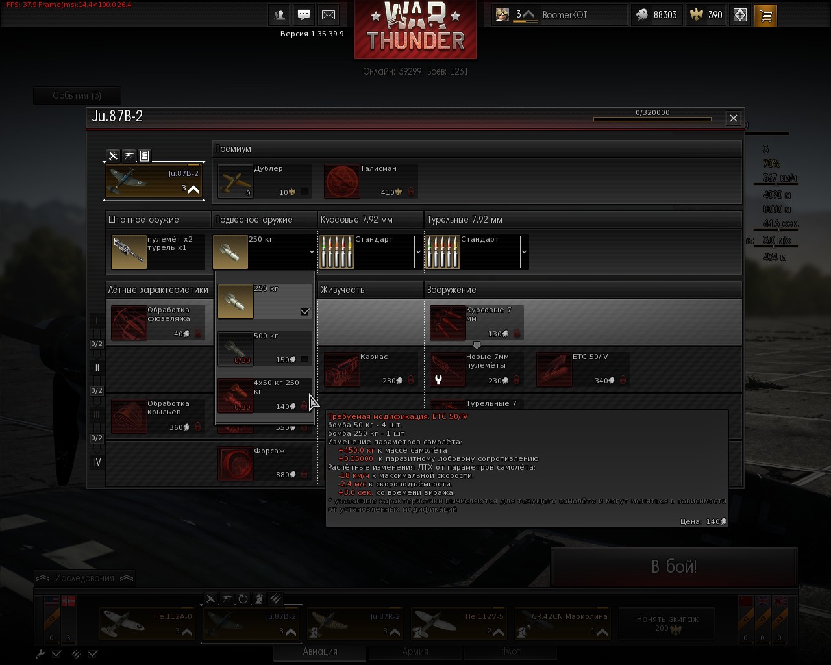
Task: Select Форсаж modification
Action: (x=264, y=464)
